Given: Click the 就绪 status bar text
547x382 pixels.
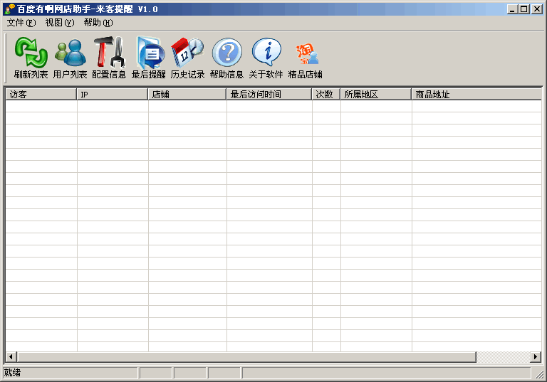Looking at the screenshot, I should click(13, 373).
